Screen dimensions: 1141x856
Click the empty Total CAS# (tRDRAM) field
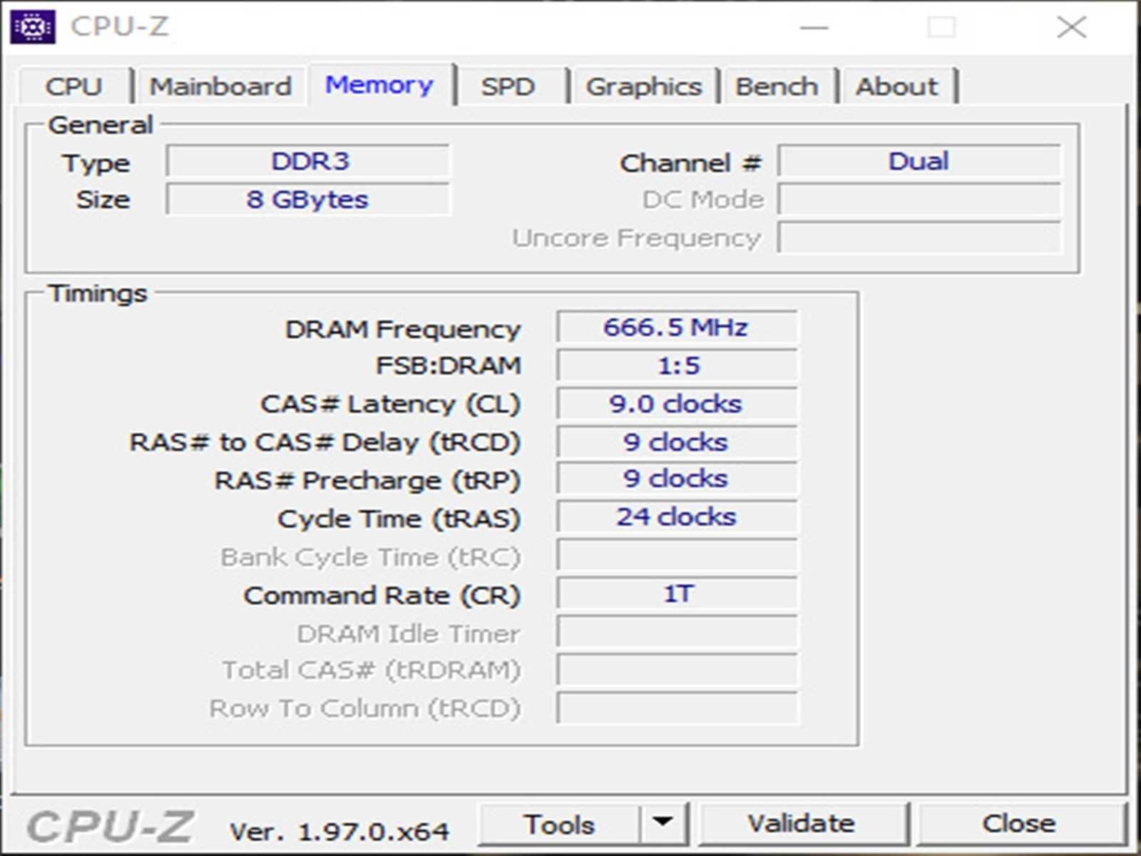[x=677, y=670]
